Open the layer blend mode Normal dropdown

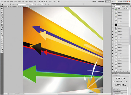(x=117, y=6)
